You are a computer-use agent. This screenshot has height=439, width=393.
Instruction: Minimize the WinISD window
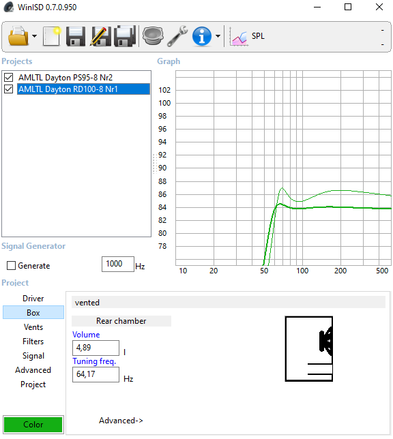pos(317,7)
